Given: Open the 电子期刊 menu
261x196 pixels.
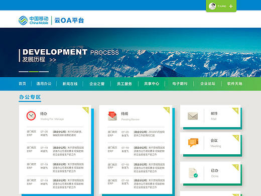Looking at the screenshot, I should coord(180,83).
